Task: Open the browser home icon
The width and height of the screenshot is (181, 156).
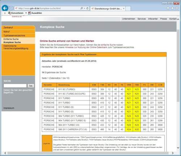Action: click(x=168, y=8)
